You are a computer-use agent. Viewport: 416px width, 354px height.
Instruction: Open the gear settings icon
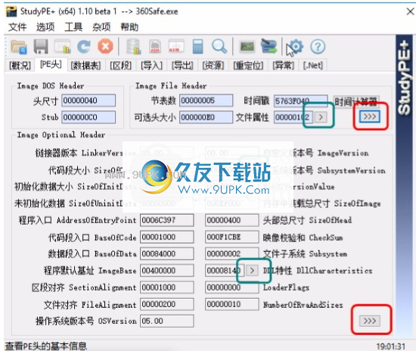pyautogui.click(x=295, y=47)
